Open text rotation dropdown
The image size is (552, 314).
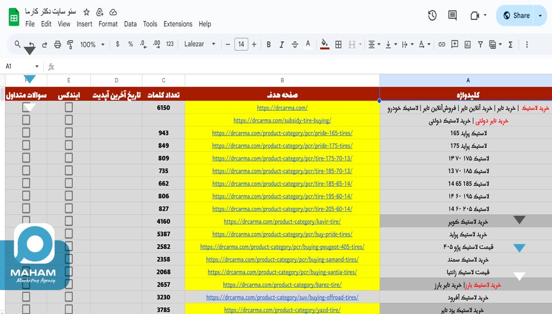[x=424, y=45]
